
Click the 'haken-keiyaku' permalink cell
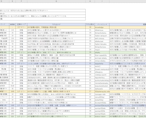(102, 44)
